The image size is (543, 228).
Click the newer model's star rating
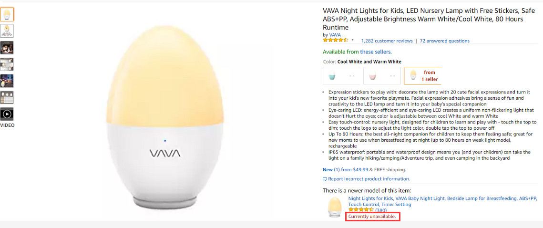(x=361, y=210)
